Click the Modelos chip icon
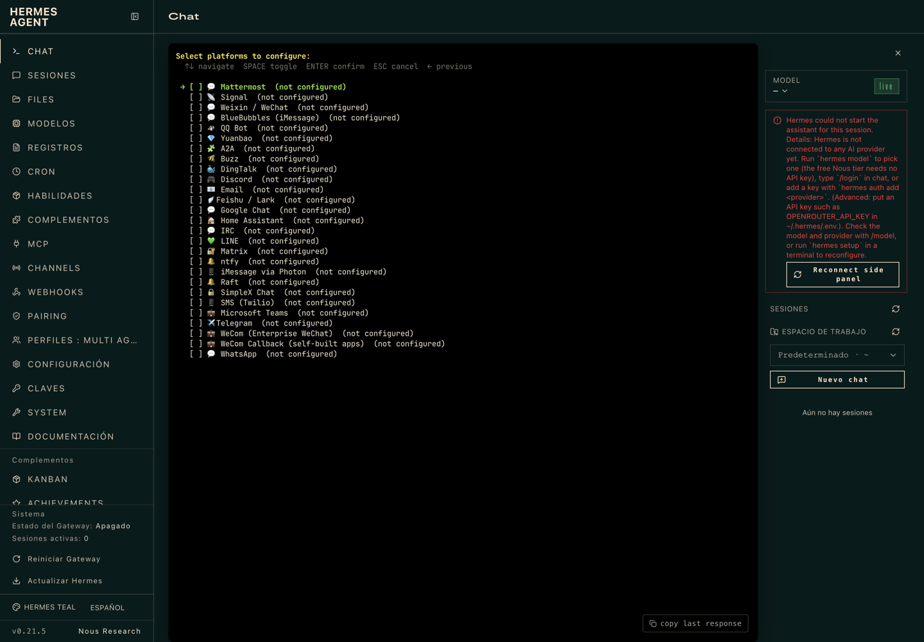The width and height of the screenshot is (924, 642). click(17, 123)
